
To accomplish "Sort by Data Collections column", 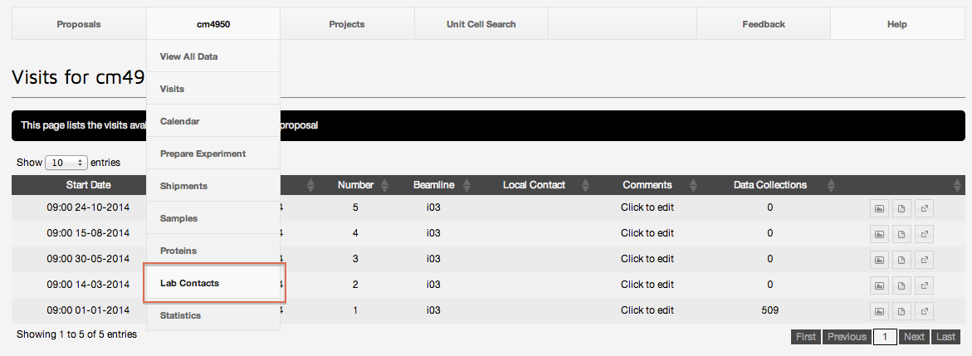I will [x=769, y=185].
